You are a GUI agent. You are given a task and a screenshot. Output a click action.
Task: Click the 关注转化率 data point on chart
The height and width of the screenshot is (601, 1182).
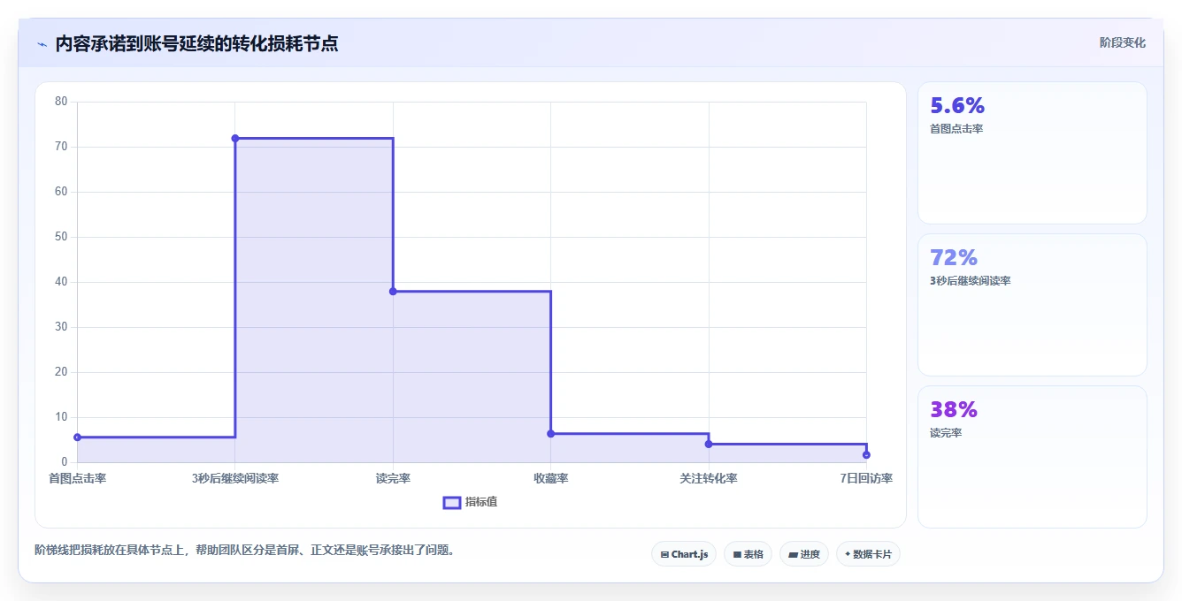709,444
